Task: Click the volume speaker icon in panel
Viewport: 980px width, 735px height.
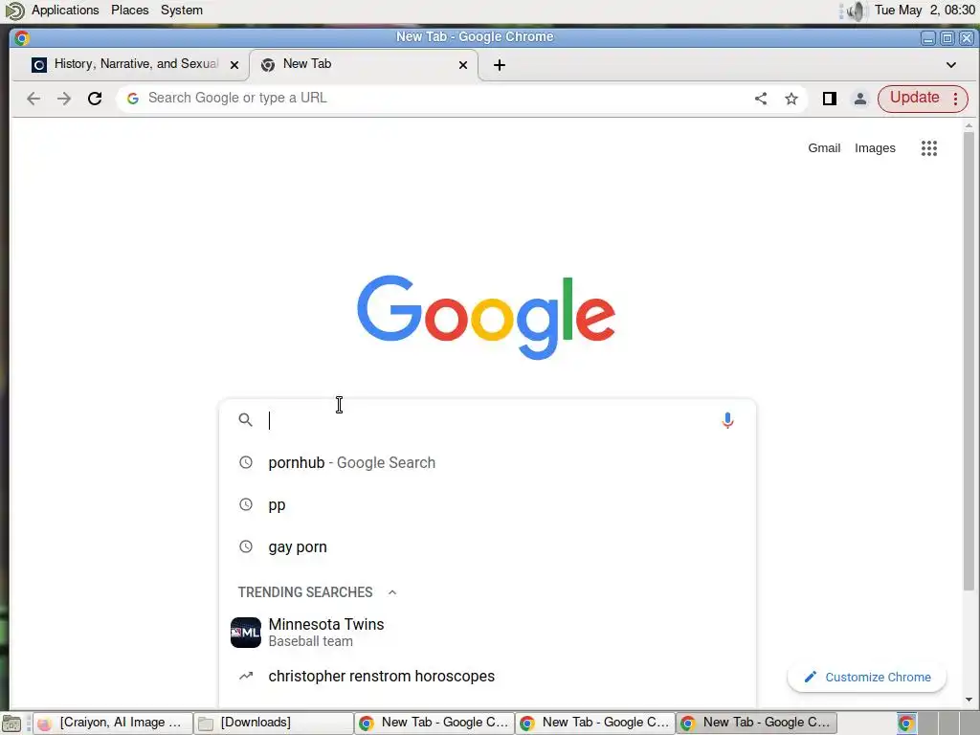Action: click(x=856, y=11)
